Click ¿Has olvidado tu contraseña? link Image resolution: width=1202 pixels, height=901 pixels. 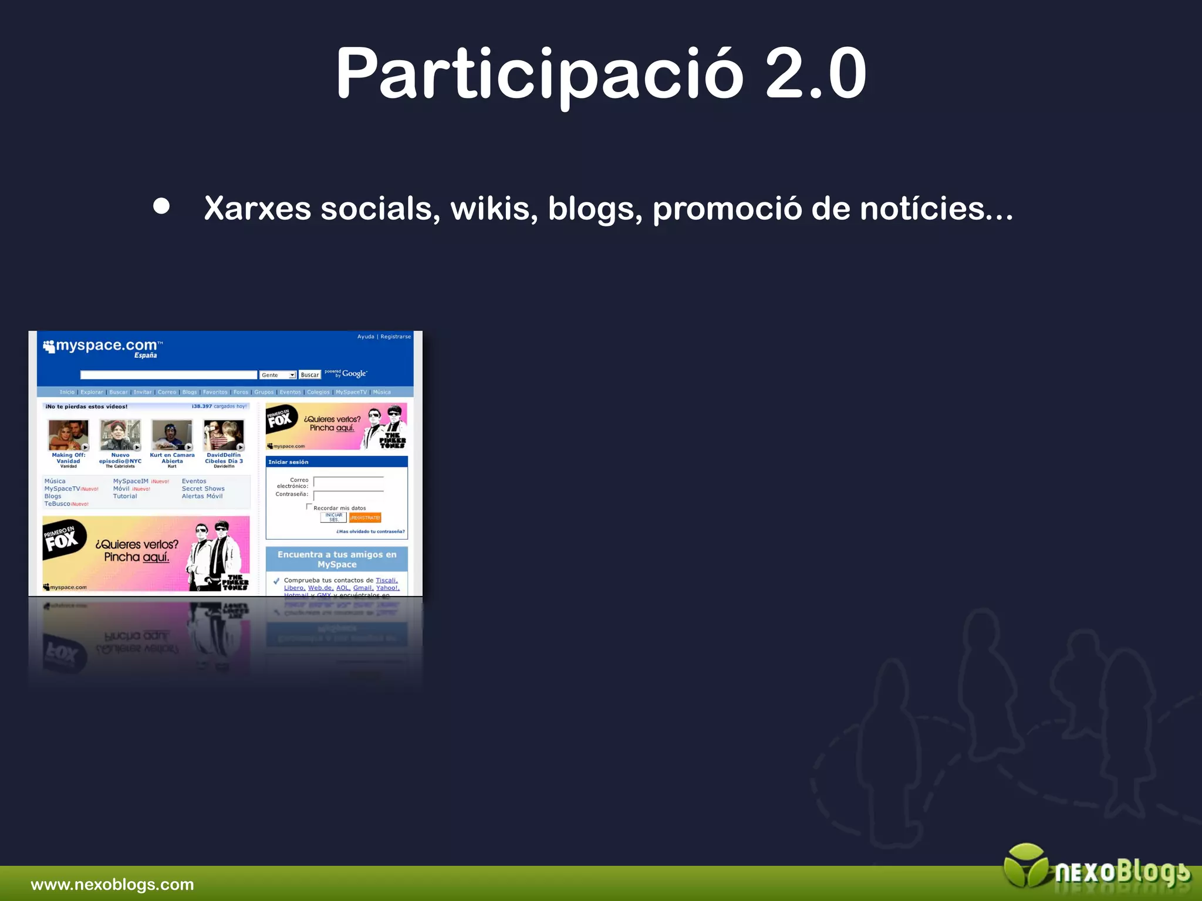[370, 531]
